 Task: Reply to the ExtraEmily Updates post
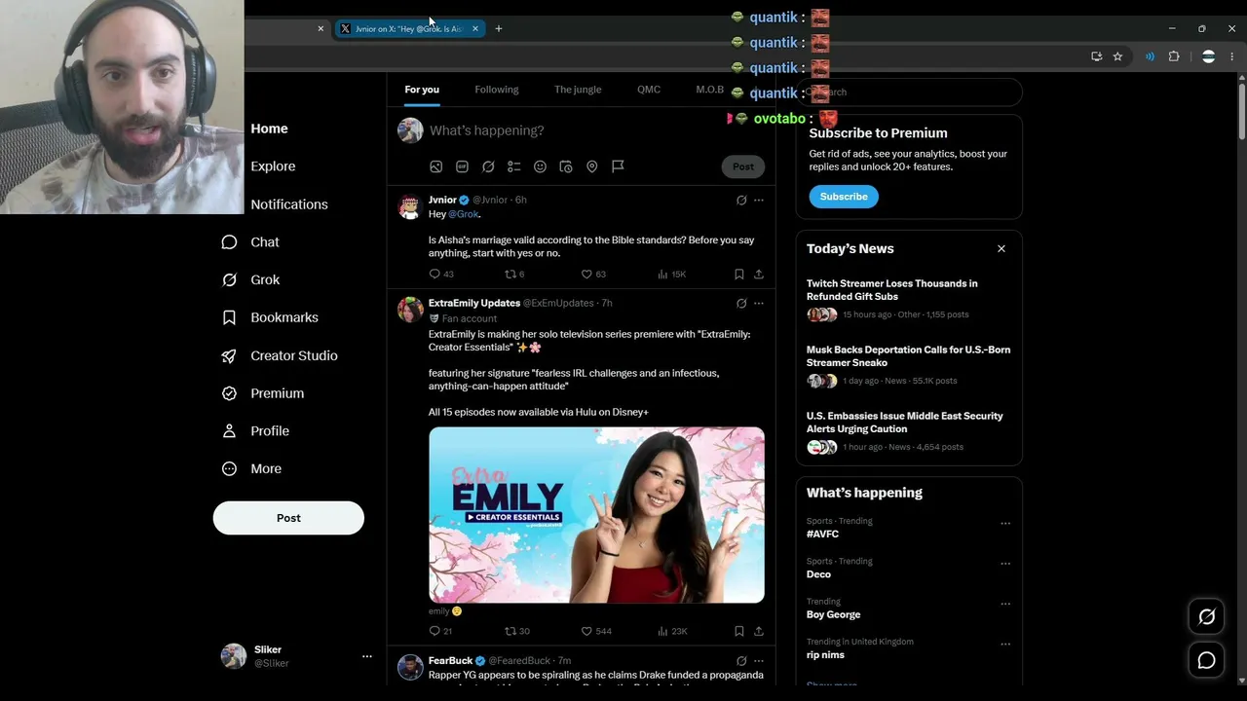coord(435,631)
